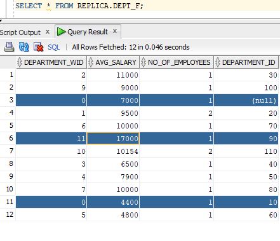
Task: Click the SELECT statement in the editor
Action: tap(79, 6)
